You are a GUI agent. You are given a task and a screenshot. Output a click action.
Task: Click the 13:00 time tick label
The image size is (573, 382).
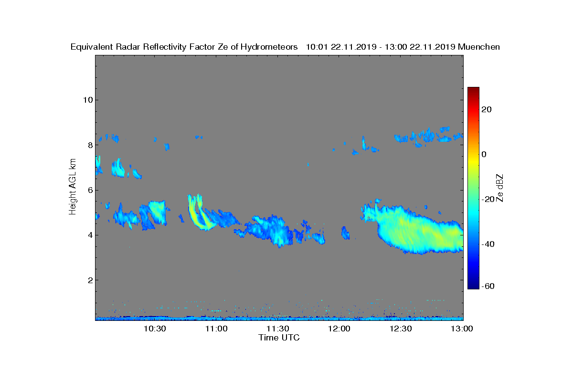point(462,329)
